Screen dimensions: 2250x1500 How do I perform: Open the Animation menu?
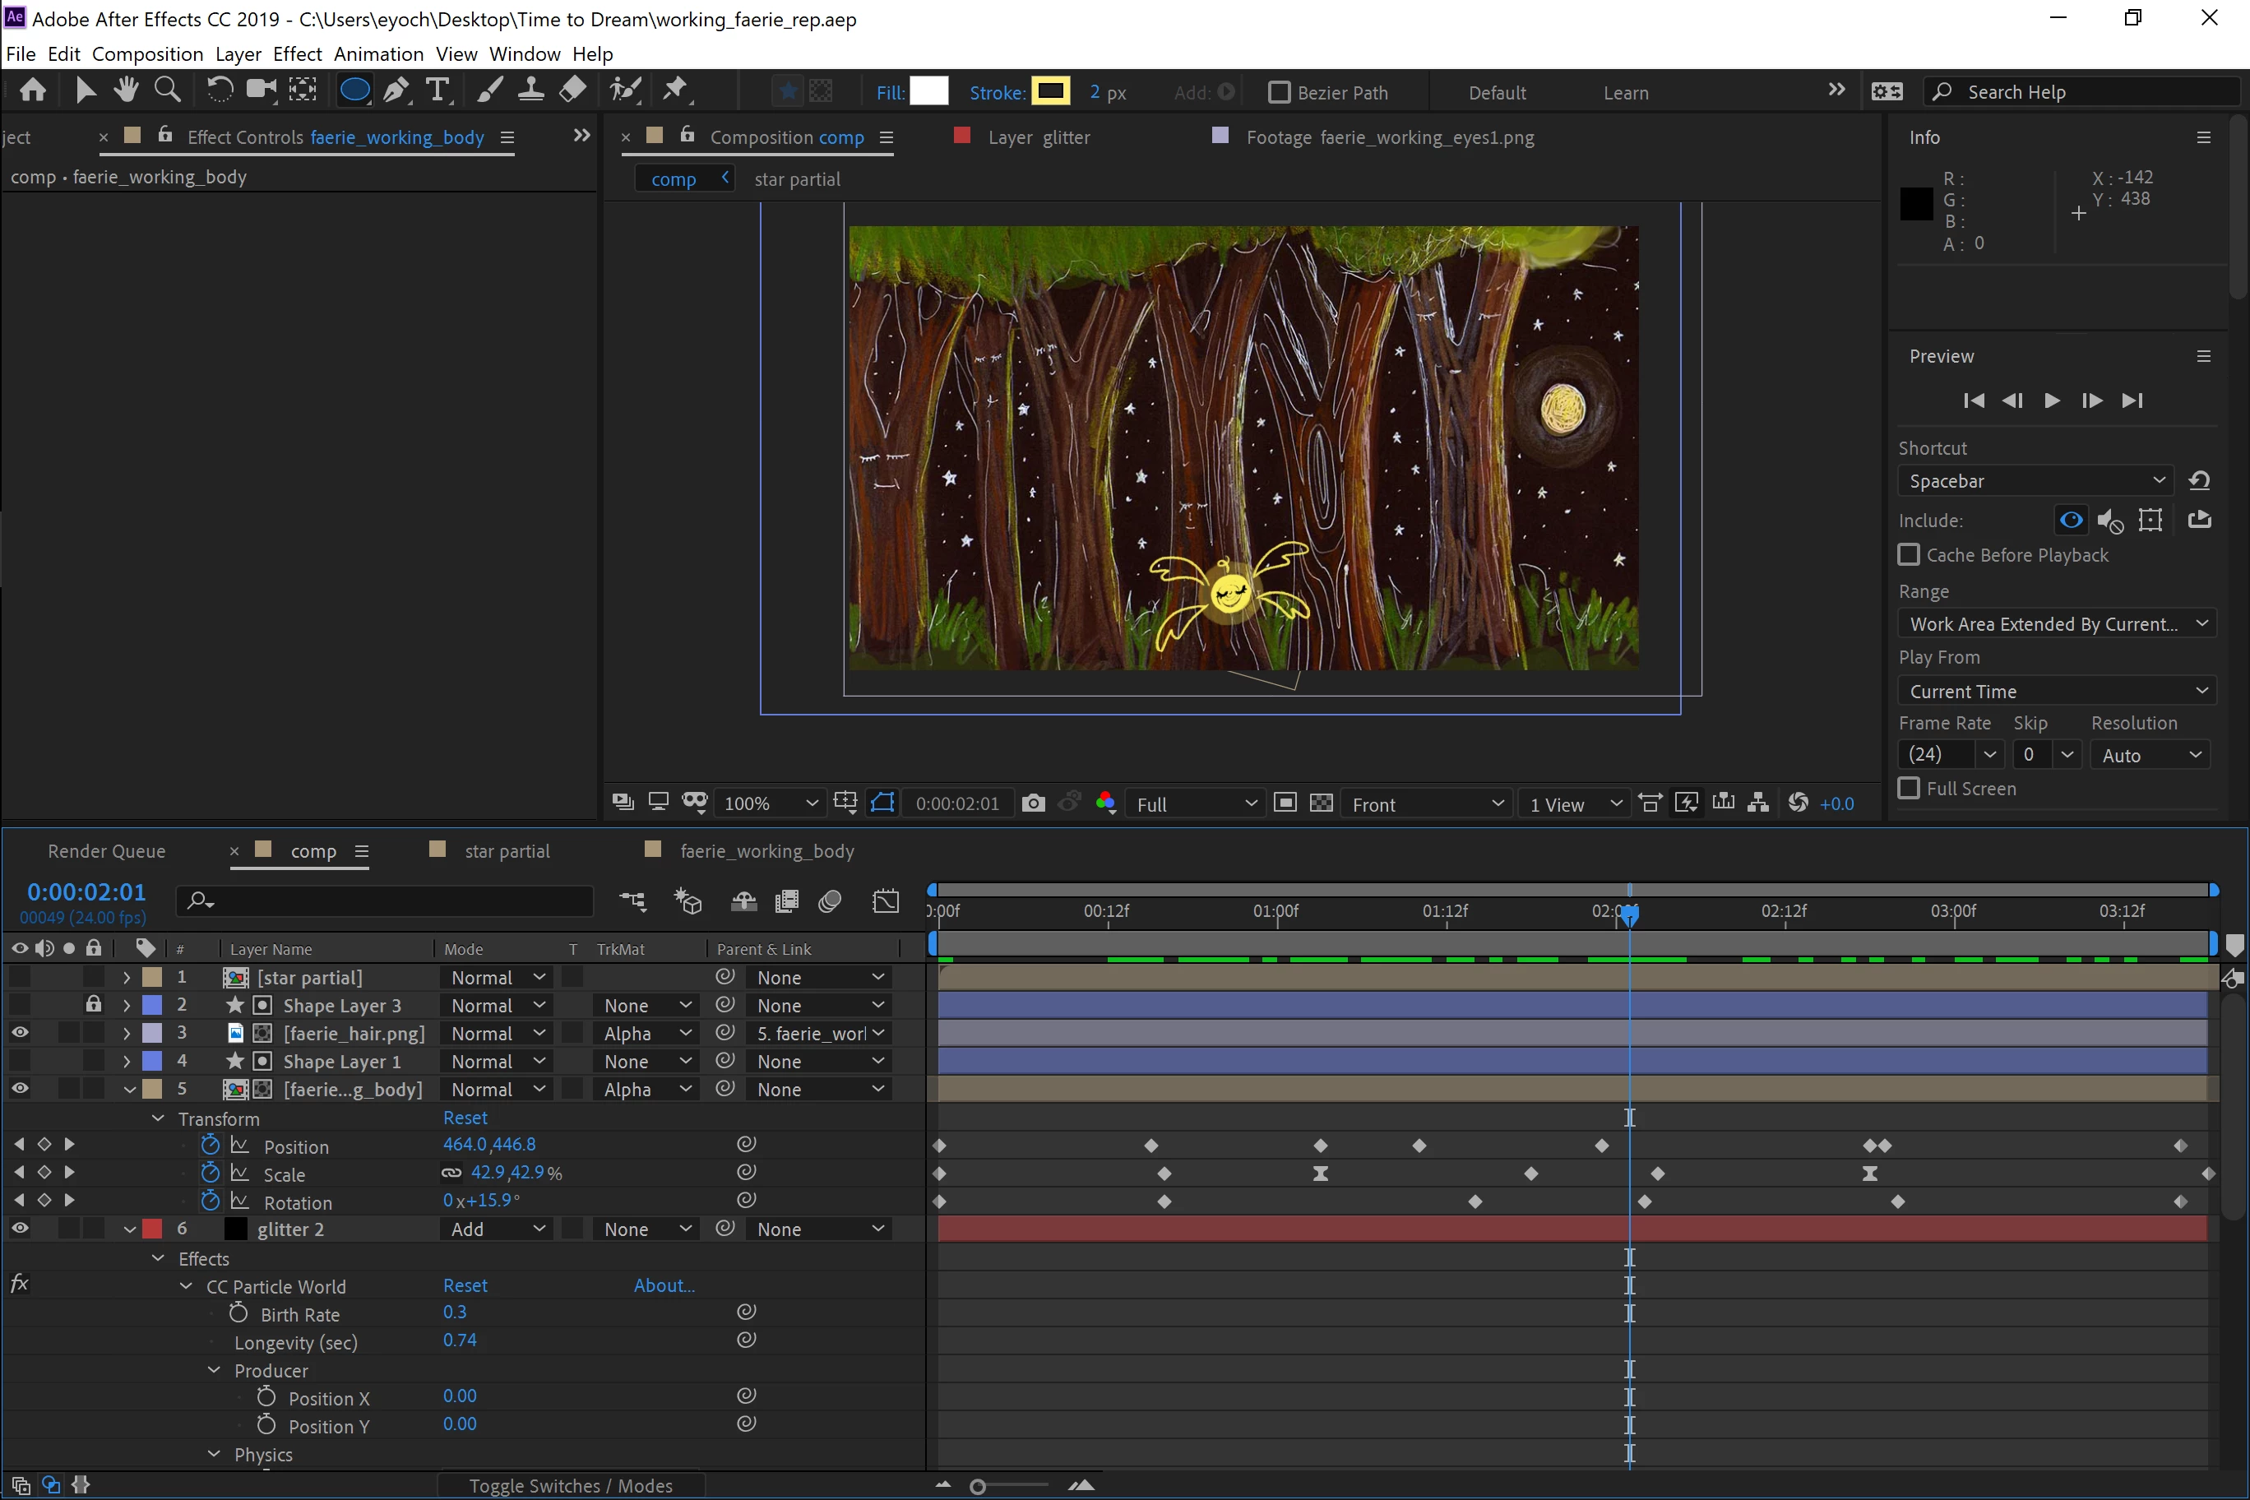coord(377,53)
